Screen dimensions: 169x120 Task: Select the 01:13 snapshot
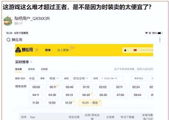tap(86, 87)
